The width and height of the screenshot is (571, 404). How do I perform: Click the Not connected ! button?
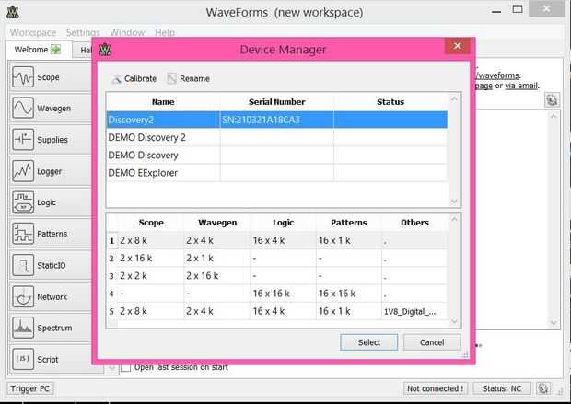[x=435, y=388]
